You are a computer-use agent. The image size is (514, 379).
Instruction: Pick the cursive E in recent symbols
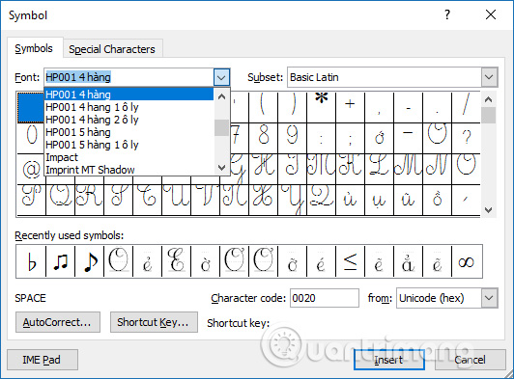[x=176, y=261]
